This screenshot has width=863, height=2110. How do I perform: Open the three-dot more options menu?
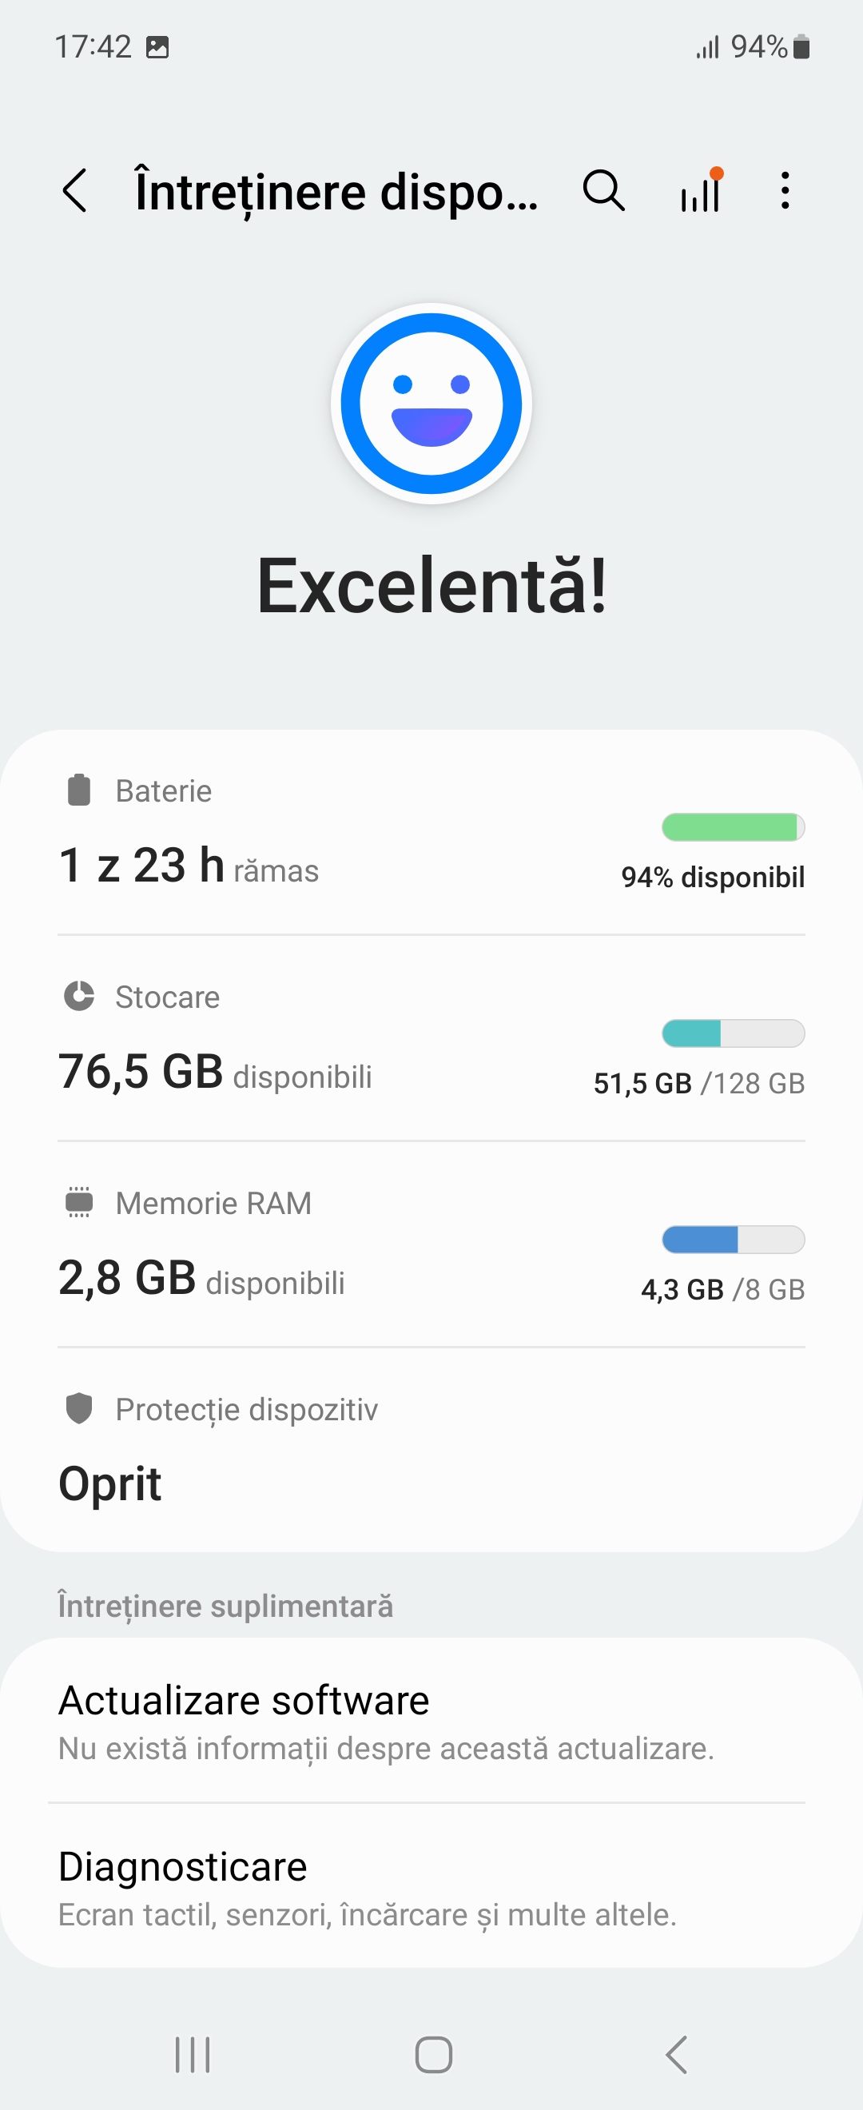pos(785,191)
